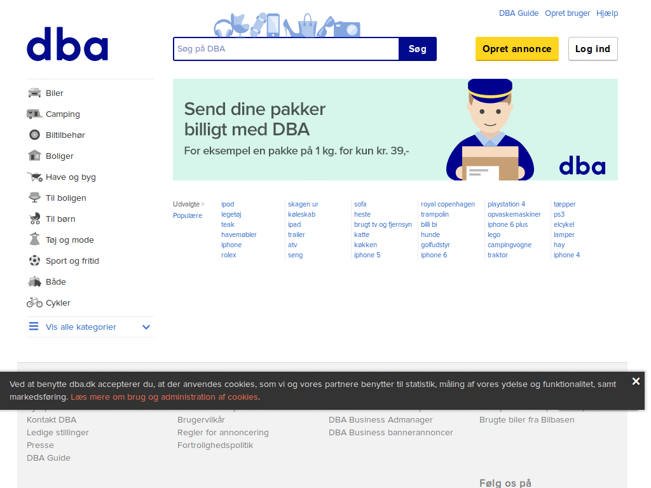Click the Send dine pakker banner
This screenshot has width=651, height=488.
pos(395,130)
